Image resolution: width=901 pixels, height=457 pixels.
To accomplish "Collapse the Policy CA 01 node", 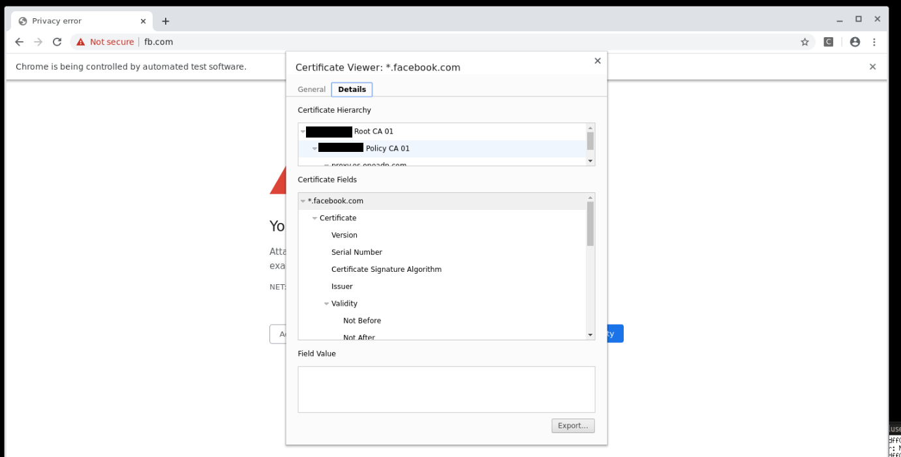I will click(315, 148).
